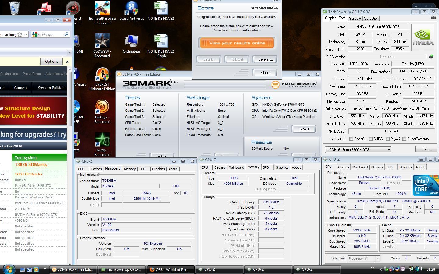Enable the DirectCompute checkbox in GPU-Z
Viewport: 439px width, 274px height.
[404, 139]
